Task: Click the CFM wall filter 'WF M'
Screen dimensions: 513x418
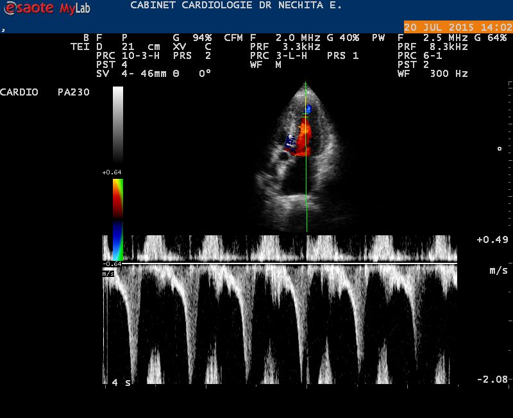Action: coord(265,65)
